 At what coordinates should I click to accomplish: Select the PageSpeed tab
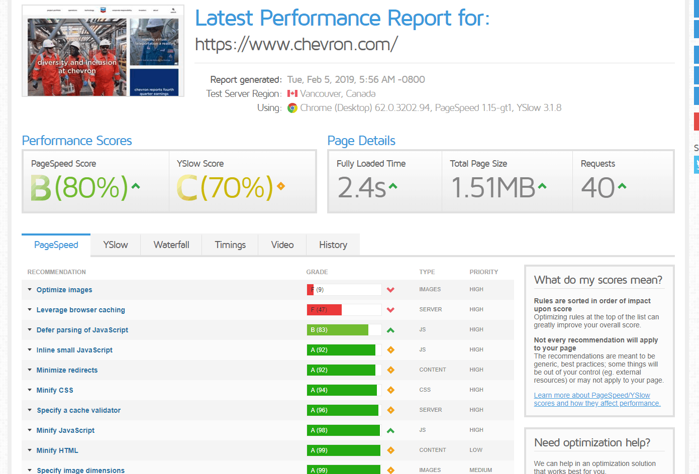point(56,245)
